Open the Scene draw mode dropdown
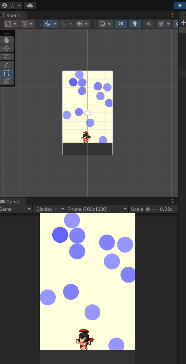This screenshot has height=364, width=186. pyautogui.click(x=105, y=24)
